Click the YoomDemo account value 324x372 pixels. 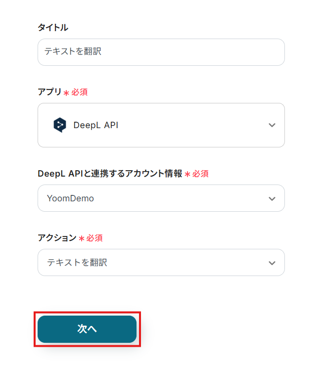coord(70,198)
